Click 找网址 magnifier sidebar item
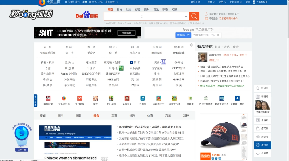 (262, 88)
